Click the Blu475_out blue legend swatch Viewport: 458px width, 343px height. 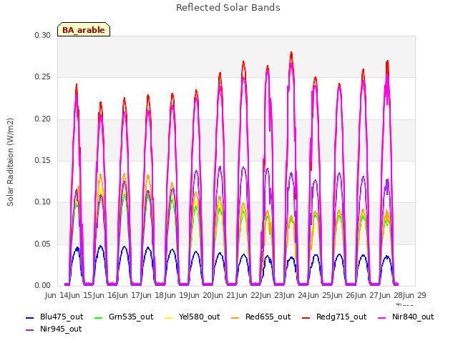pyautogui.click(x=30, y=317)
